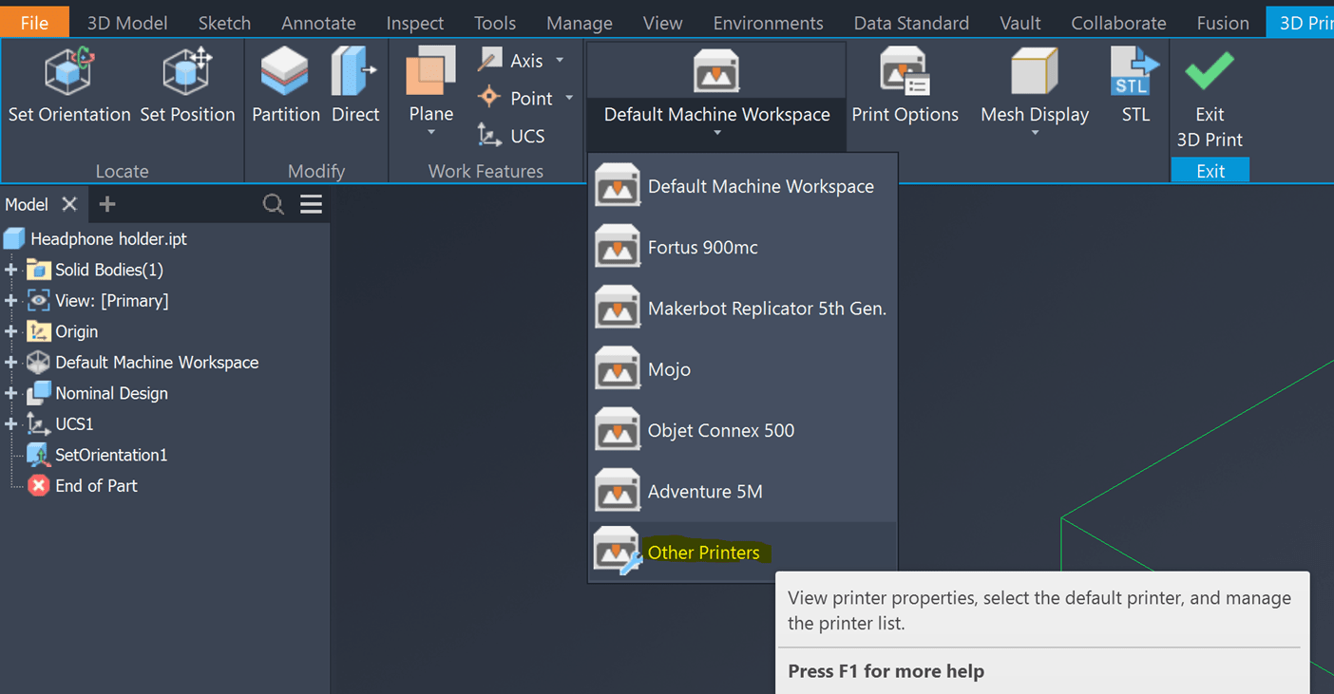The height and width of the screenshot is (694, 1334).
Task: Expand the Axis dropdown arrow
Action: click(x=560, y=60)
